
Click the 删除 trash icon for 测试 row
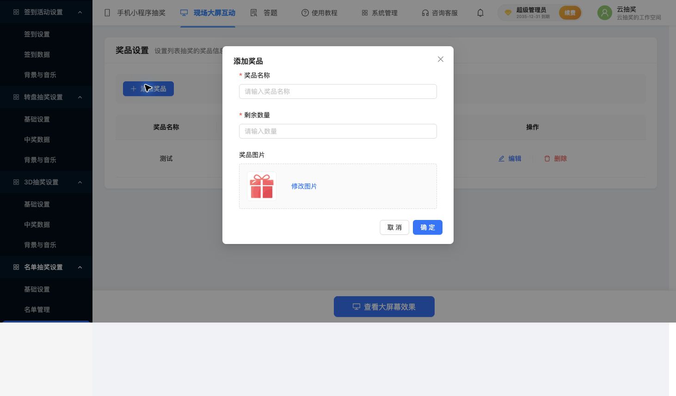547,158
